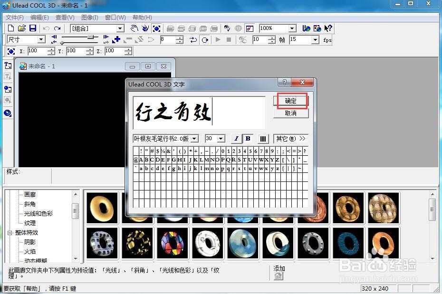The height and width of the screenshot is (294, 442).
Task: Select the Move Object hand tool
Action: (135, 28)
